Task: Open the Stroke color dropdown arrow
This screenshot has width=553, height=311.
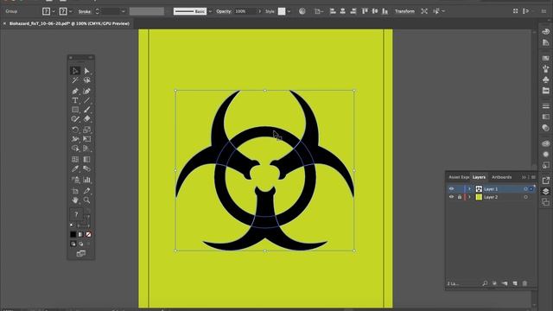Action: (x=70, y=11)
